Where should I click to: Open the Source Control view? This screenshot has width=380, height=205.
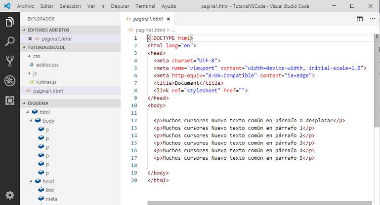(x=10, y=61)
